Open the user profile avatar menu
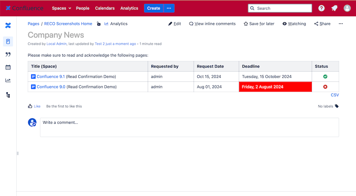 click(347, 8)
